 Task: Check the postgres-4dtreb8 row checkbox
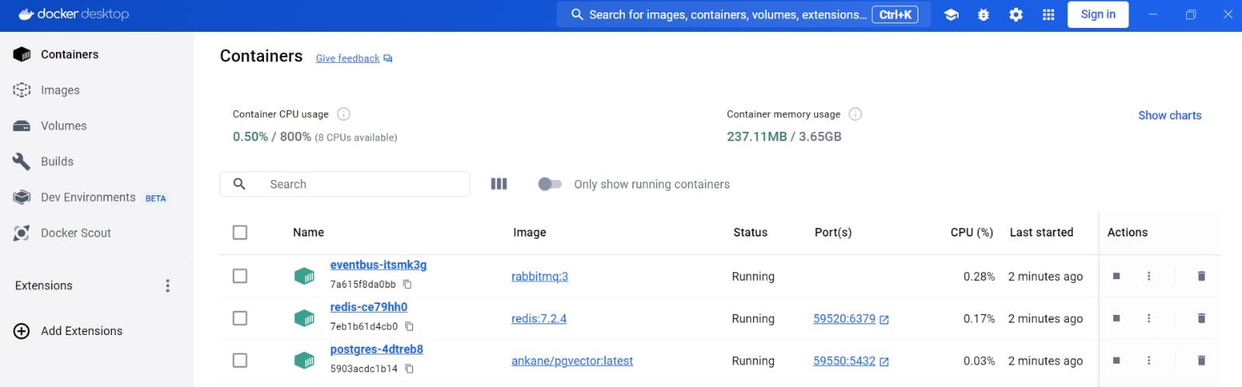pos(240,361)
